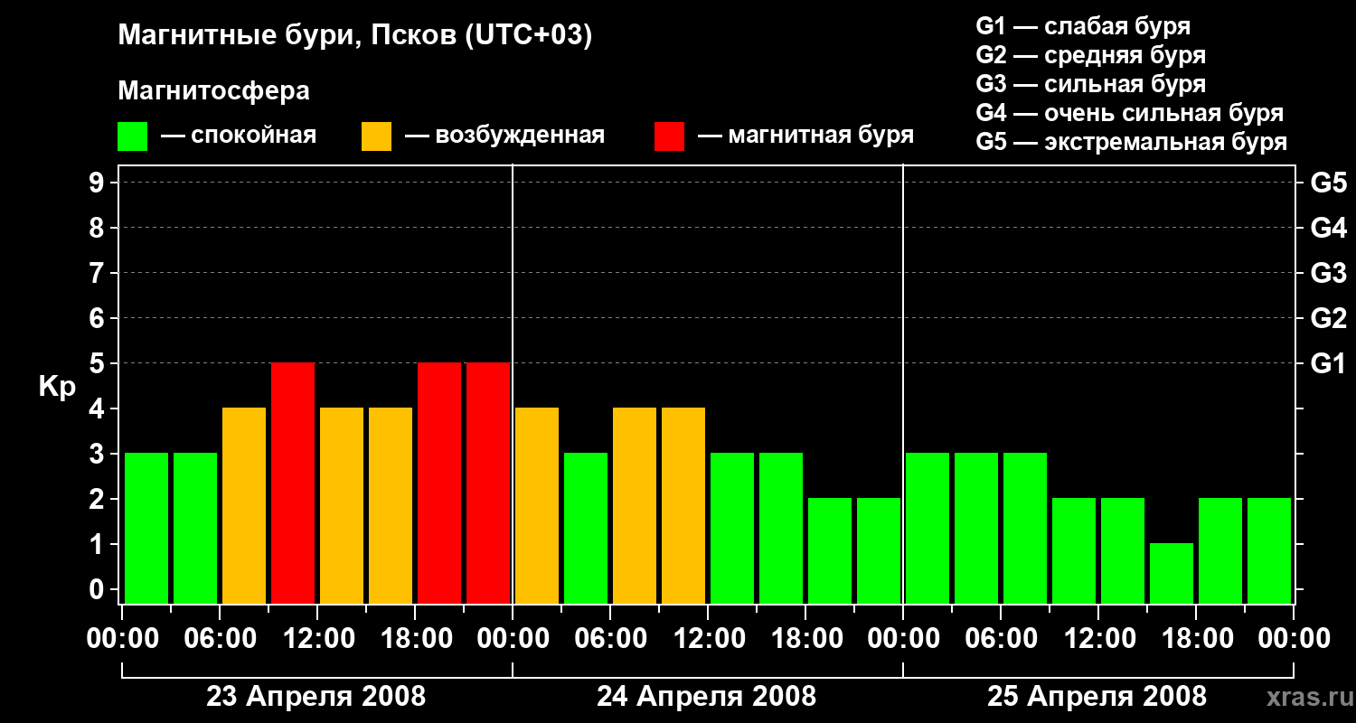Select the orange 00:00–03:00 bar on 24 April
1356x723 pixels.
(x=537, y=505)
